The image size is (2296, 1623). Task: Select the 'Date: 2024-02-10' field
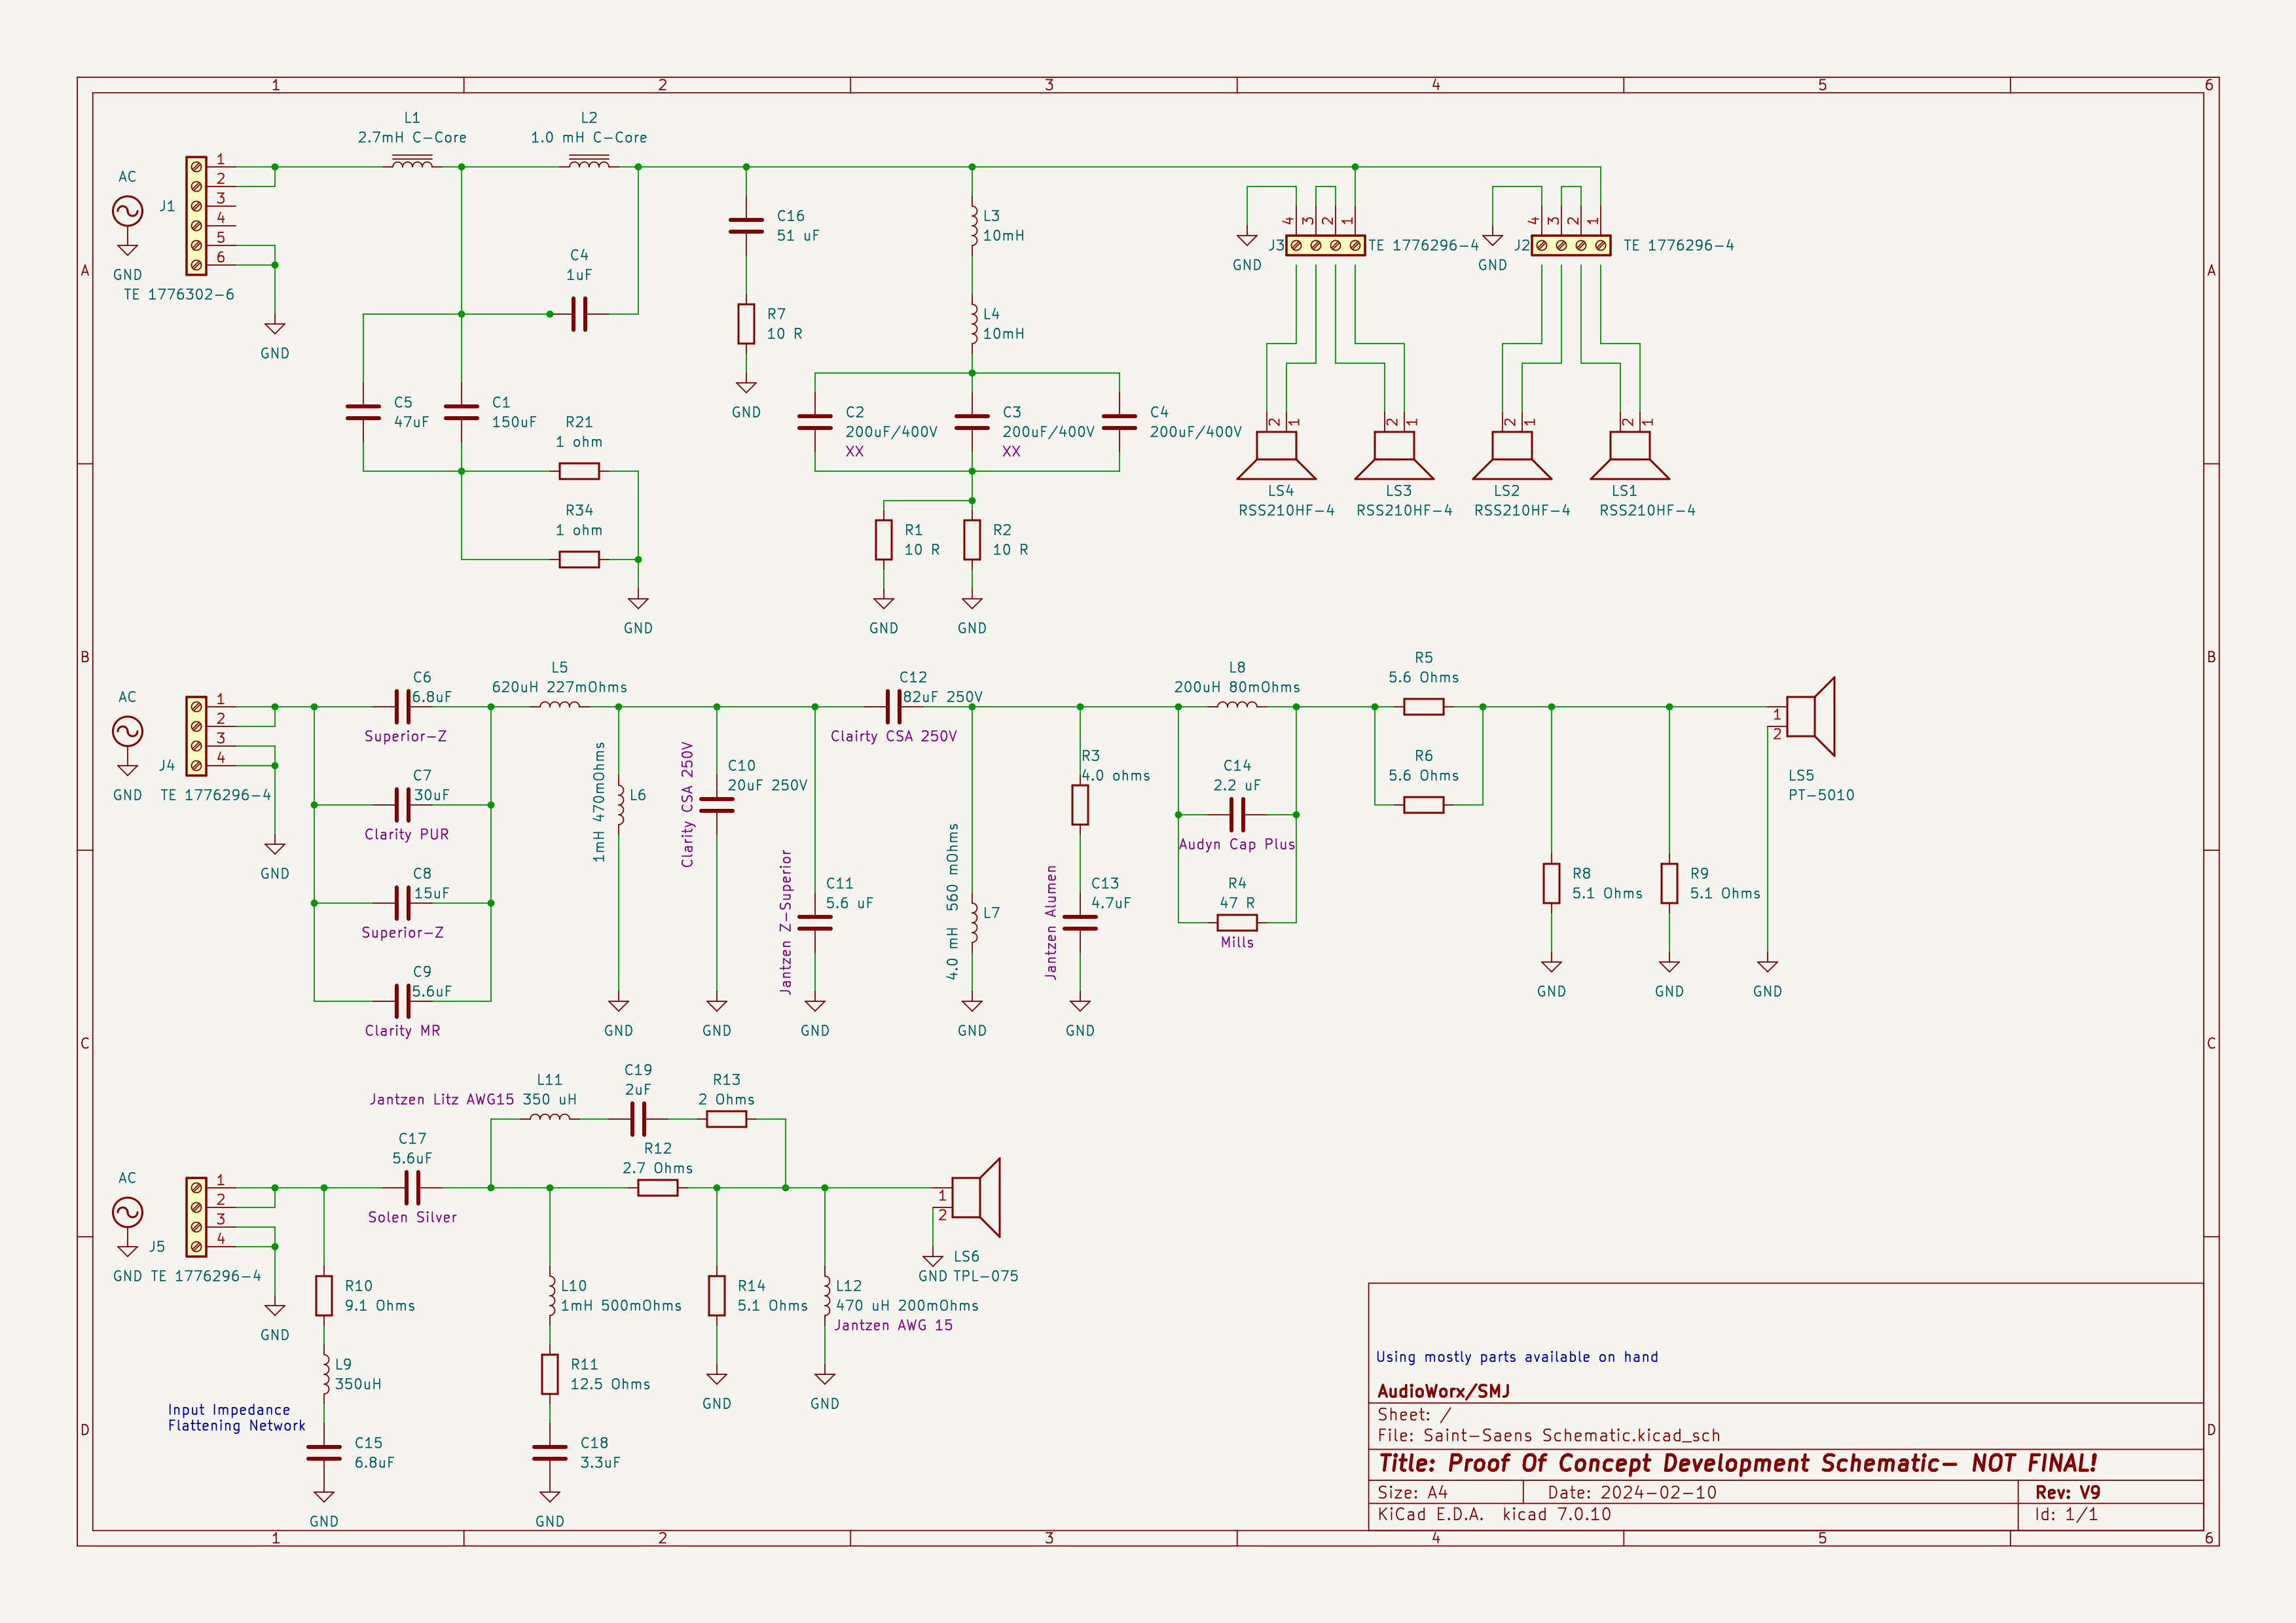[x=1632, y=1492]
